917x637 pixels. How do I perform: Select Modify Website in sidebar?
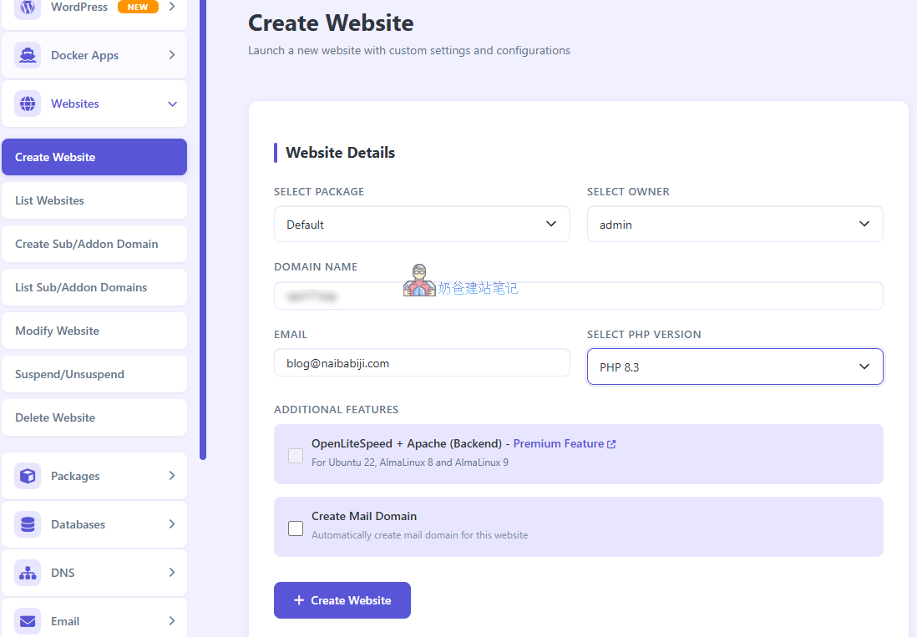57,331
